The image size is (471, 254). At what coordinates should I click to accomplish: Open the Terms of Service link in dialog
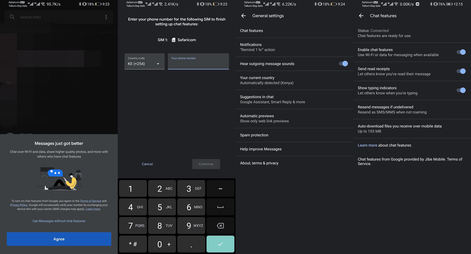[x=91, y=201]
